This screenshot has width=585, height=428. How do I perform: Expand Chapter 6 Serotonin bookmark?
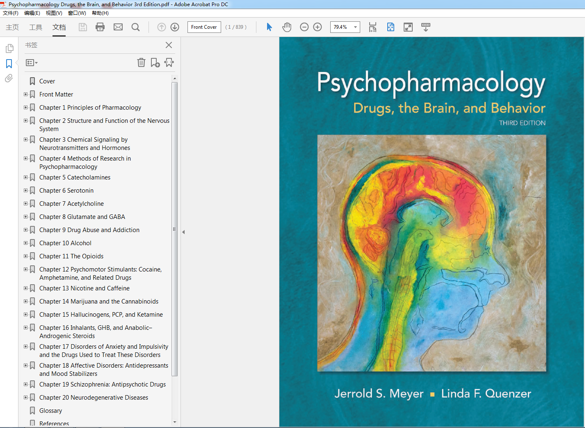25,191
